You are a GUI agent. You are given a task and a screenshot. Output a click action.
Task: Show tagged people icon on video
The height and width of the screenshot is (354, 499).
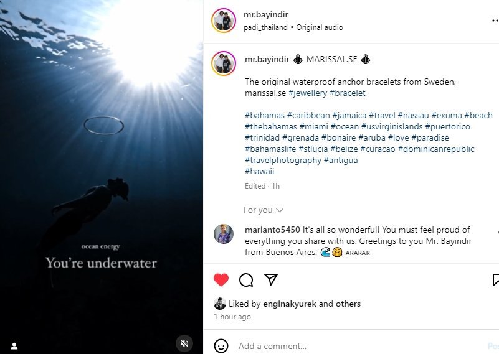[14, 346]
